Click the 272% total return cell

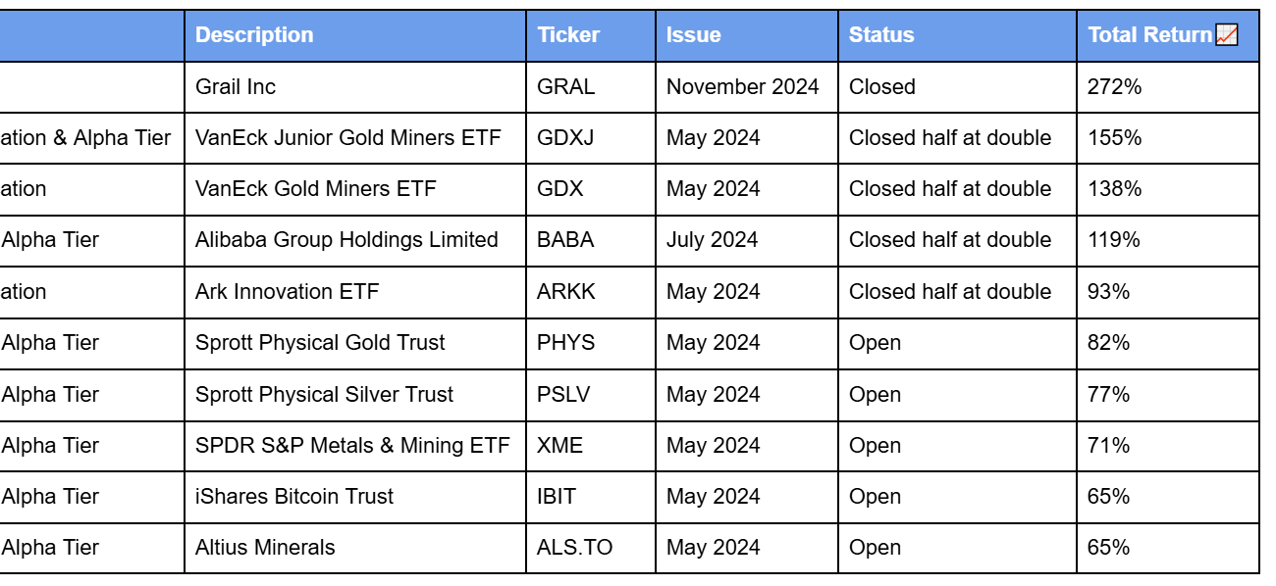pos(1168,86)
